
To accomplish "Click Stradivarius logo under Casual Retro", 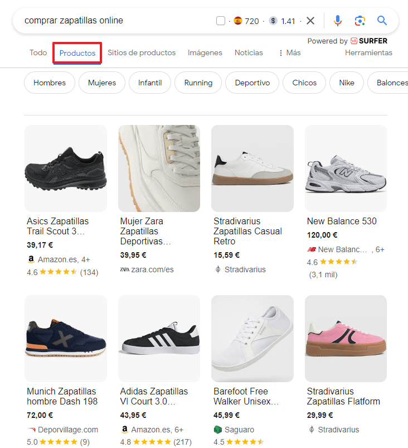I will tap(218, 269).
